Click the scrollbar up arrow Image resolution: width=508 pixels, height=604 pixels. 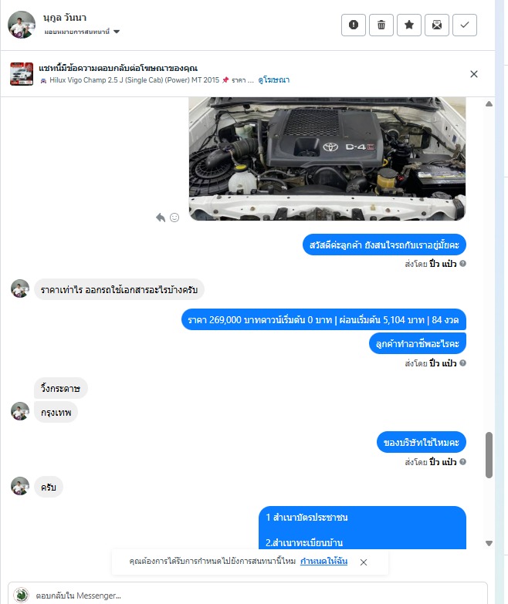(489, 104)
